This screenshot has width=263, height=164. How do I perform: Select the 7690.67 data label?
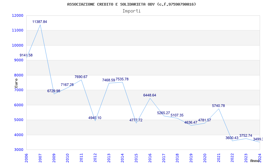click(x=81, y=77)
